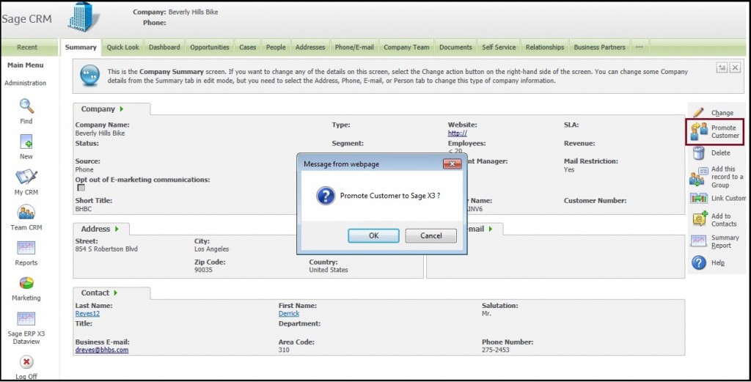Viewport: 751px width, 382px height.
Task: Click the info banner collapse icon
Action: coord(722,67)
